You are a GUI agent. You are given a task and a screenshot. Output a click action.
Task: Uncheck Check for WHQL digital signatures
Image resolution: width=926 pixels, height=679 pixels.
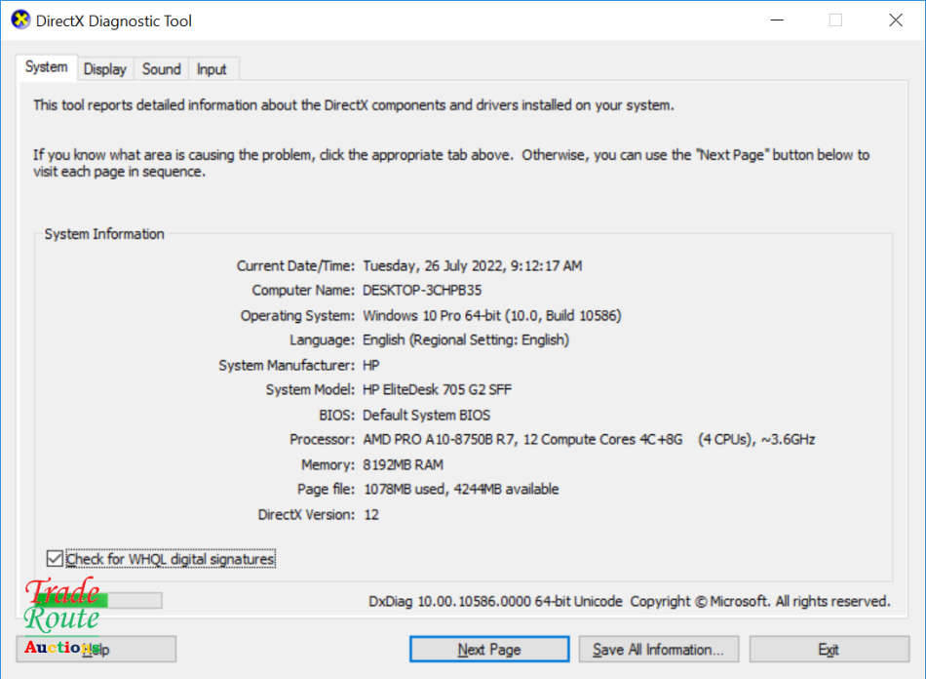[55, 559]
